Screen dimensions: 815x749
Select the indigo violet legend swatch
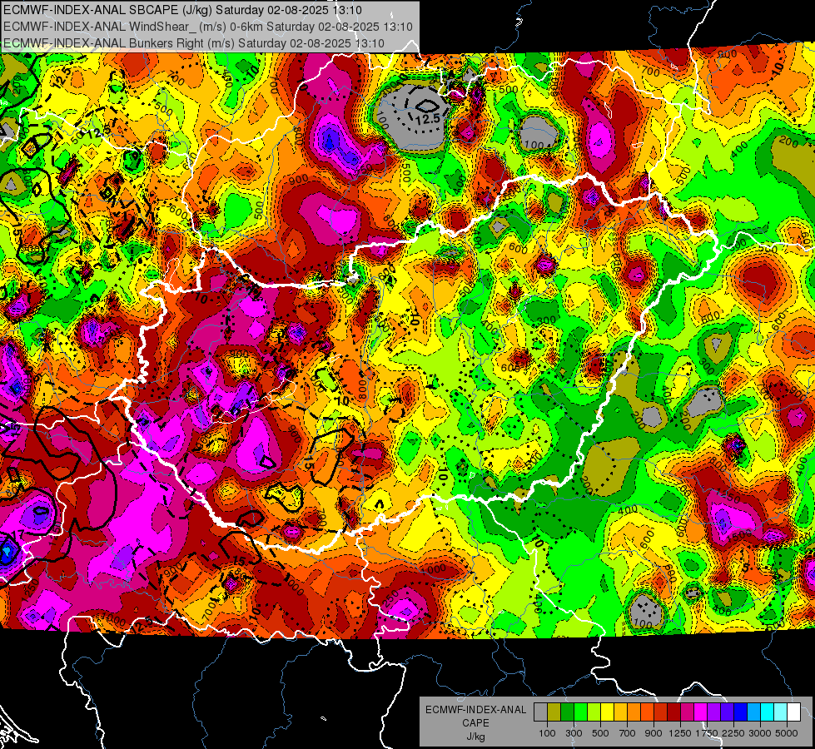pos(727,712)
